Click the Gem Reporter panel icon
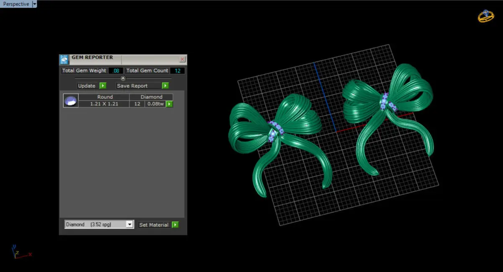This screenshot has height=272, width=503. [x=64, y=59]
